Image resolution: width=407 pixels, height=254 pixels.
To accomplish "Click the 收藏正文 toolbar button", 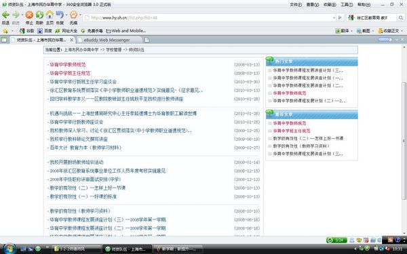I will (389, 31).
